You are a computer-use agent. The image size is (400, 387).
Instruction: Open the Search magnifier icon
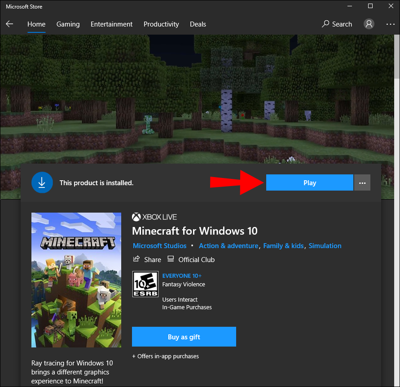click(325, 24)
